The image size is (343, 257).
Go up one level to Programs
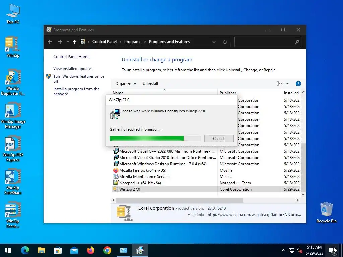75,42
